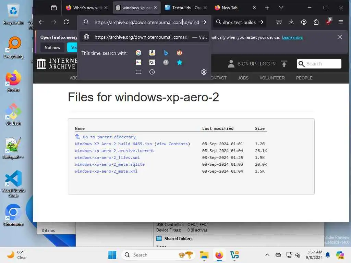Switch to What's new with tab
This screenshot has width=351, height=263.
[x=86, y=8]
